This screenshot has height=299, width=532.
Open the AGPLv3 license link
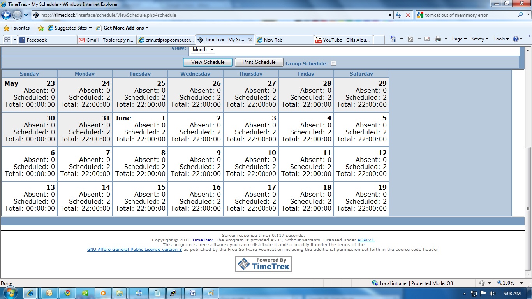pos(366,240)
